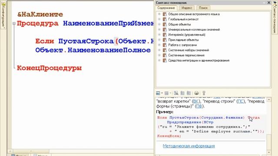This screenshot has height=156, width=278.
Task: Click the previous topic page icon
Action: point(182,93)
